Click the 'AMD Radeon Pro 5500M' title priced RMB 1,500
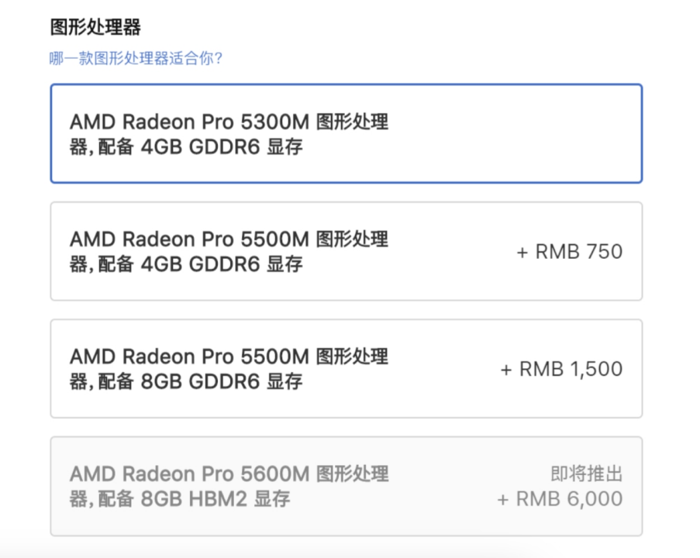The height and width of the screenshot is (558, 700). pos(190,356)
